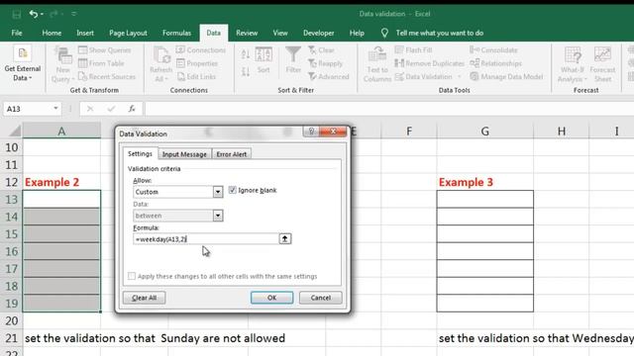This screenshot has height=356, width=634.
Task: Click Sort Z to A icon
Action: click(246, 72)
